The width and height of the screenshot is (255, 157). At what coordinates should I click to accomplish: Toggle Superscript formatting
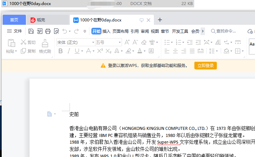coord(100,51)
